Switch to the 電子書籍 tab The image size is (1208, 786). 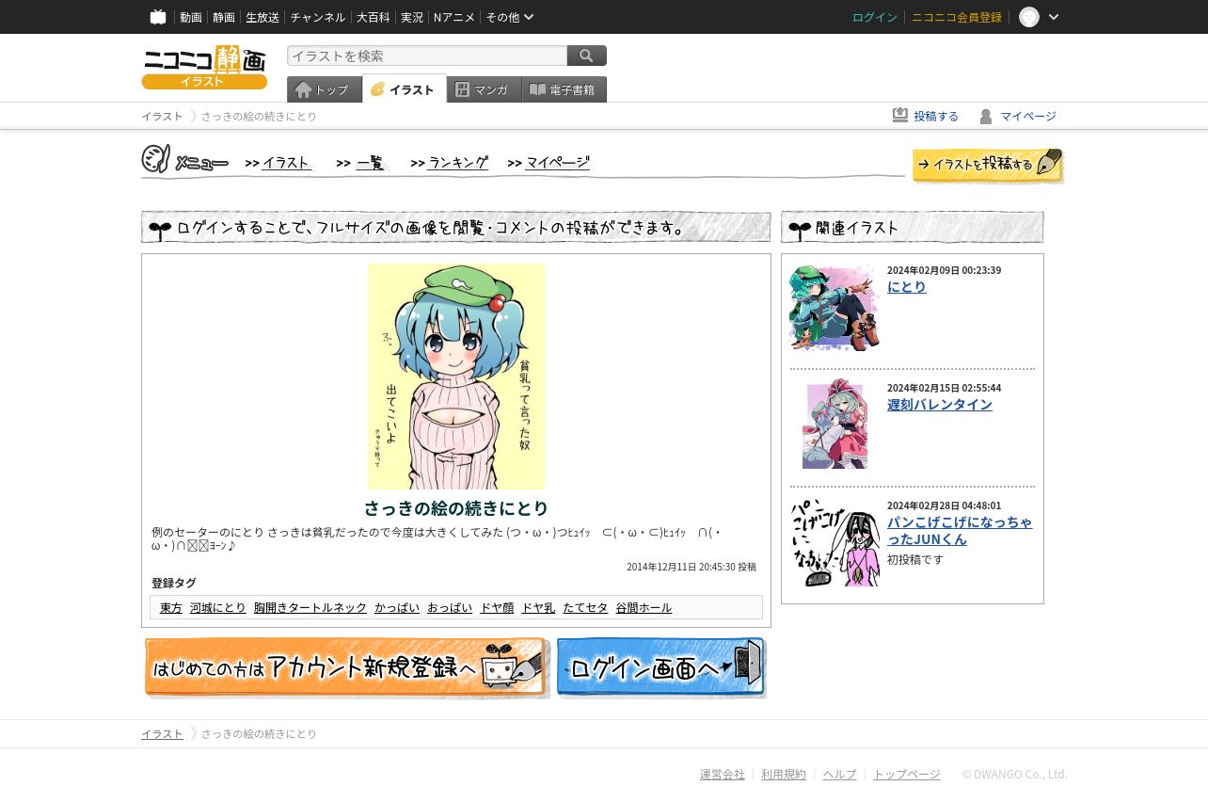point(564,89)
